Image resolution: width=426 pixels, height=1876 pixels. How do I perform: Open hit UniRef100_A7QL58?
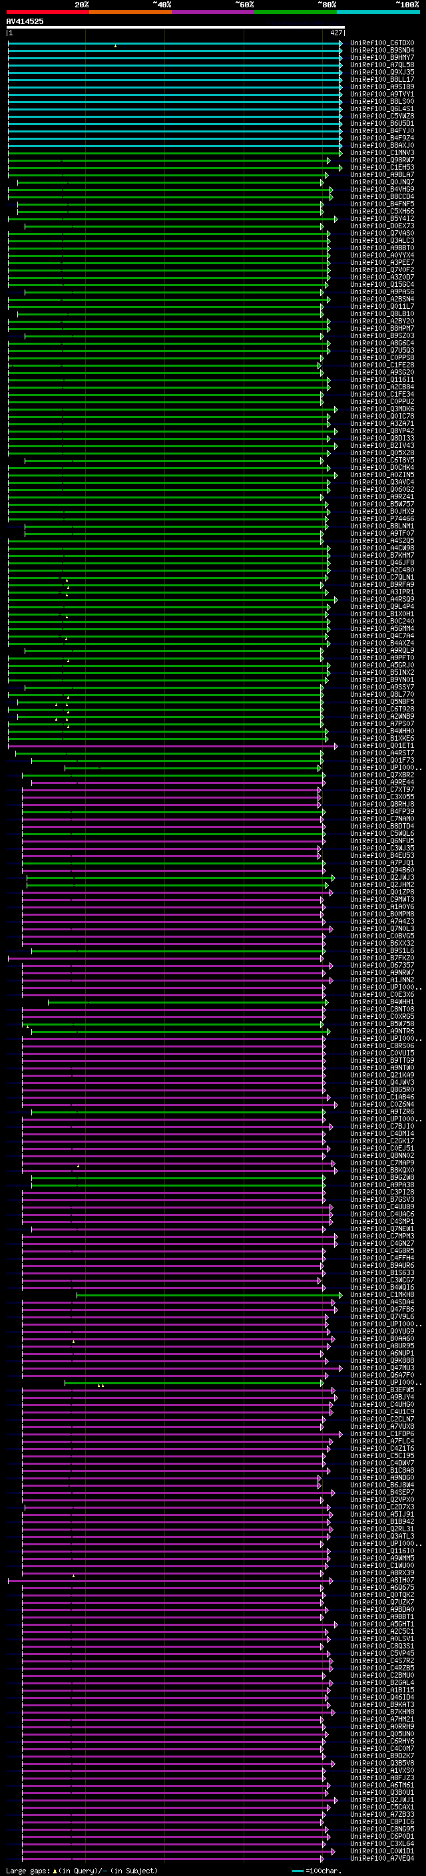pos(382,65)
